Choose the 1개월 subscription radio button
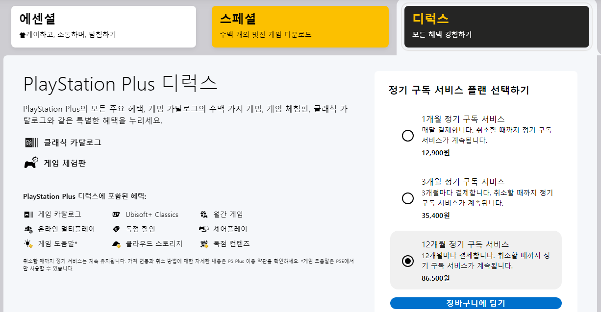Screen dimensions: 601x312 tap(407, 136)
